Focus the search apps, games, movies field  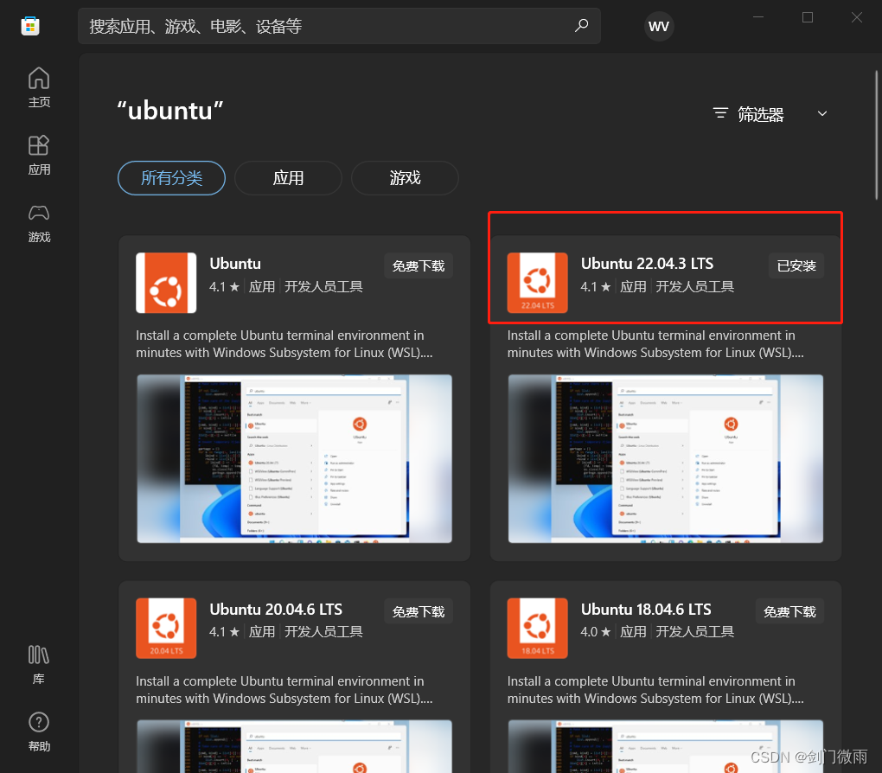pos(339,26)
